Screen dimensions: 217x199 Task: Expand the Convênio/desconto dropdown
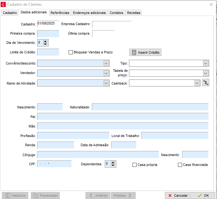click(106, 63)
